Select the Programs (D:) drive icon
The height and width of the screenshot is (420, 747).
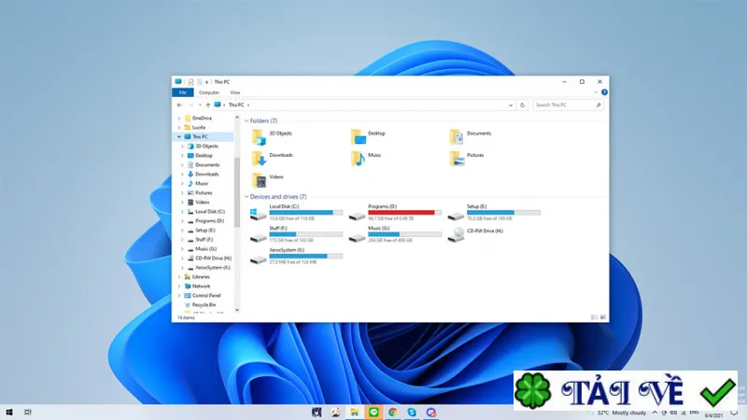(357, 217)
